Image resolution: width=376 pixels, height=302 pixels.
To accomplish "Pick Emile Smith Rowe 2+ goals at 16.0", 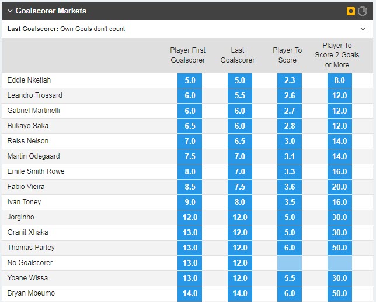I will 340,171.
